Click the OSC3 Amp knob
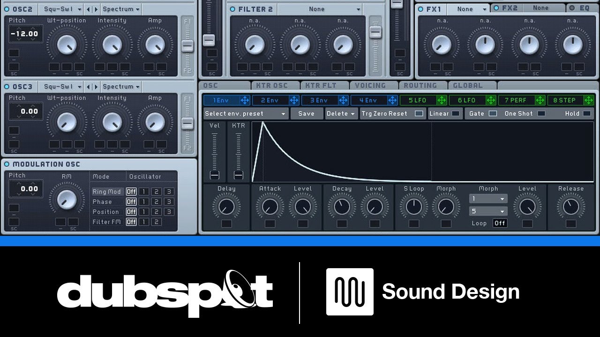The height and width of the screenshot is (337, 600). (x=155, y=122)
